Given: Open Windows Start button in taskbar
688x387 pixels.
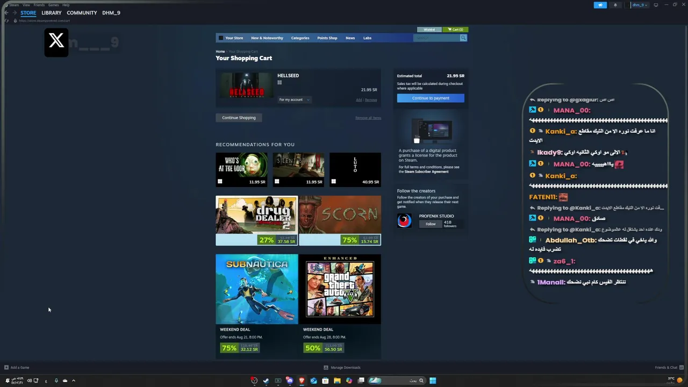Looking at the screenshot, I should [433, 381].
